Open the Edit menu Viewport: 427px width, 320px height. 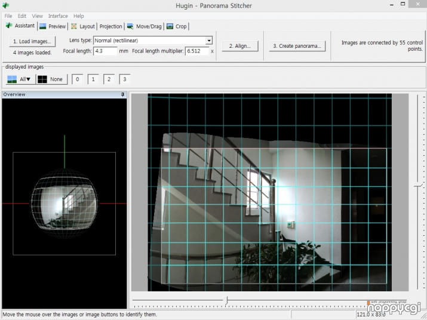[21, 16]
